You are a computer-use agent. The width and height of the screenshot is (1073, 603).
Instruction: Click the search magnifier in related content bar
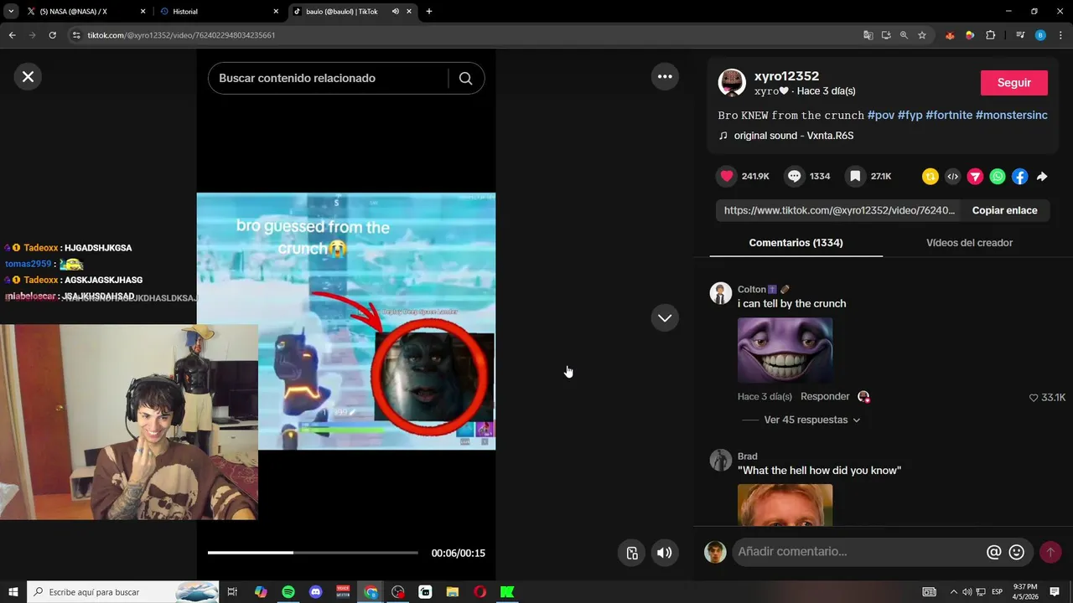click(x=466, y=78)
